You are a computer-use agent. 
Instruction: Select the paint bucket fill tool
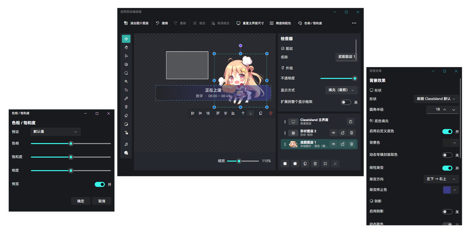click(x=126, y=107)
